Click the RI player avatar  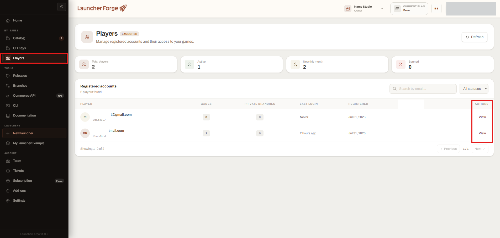[x=85, y=117]
